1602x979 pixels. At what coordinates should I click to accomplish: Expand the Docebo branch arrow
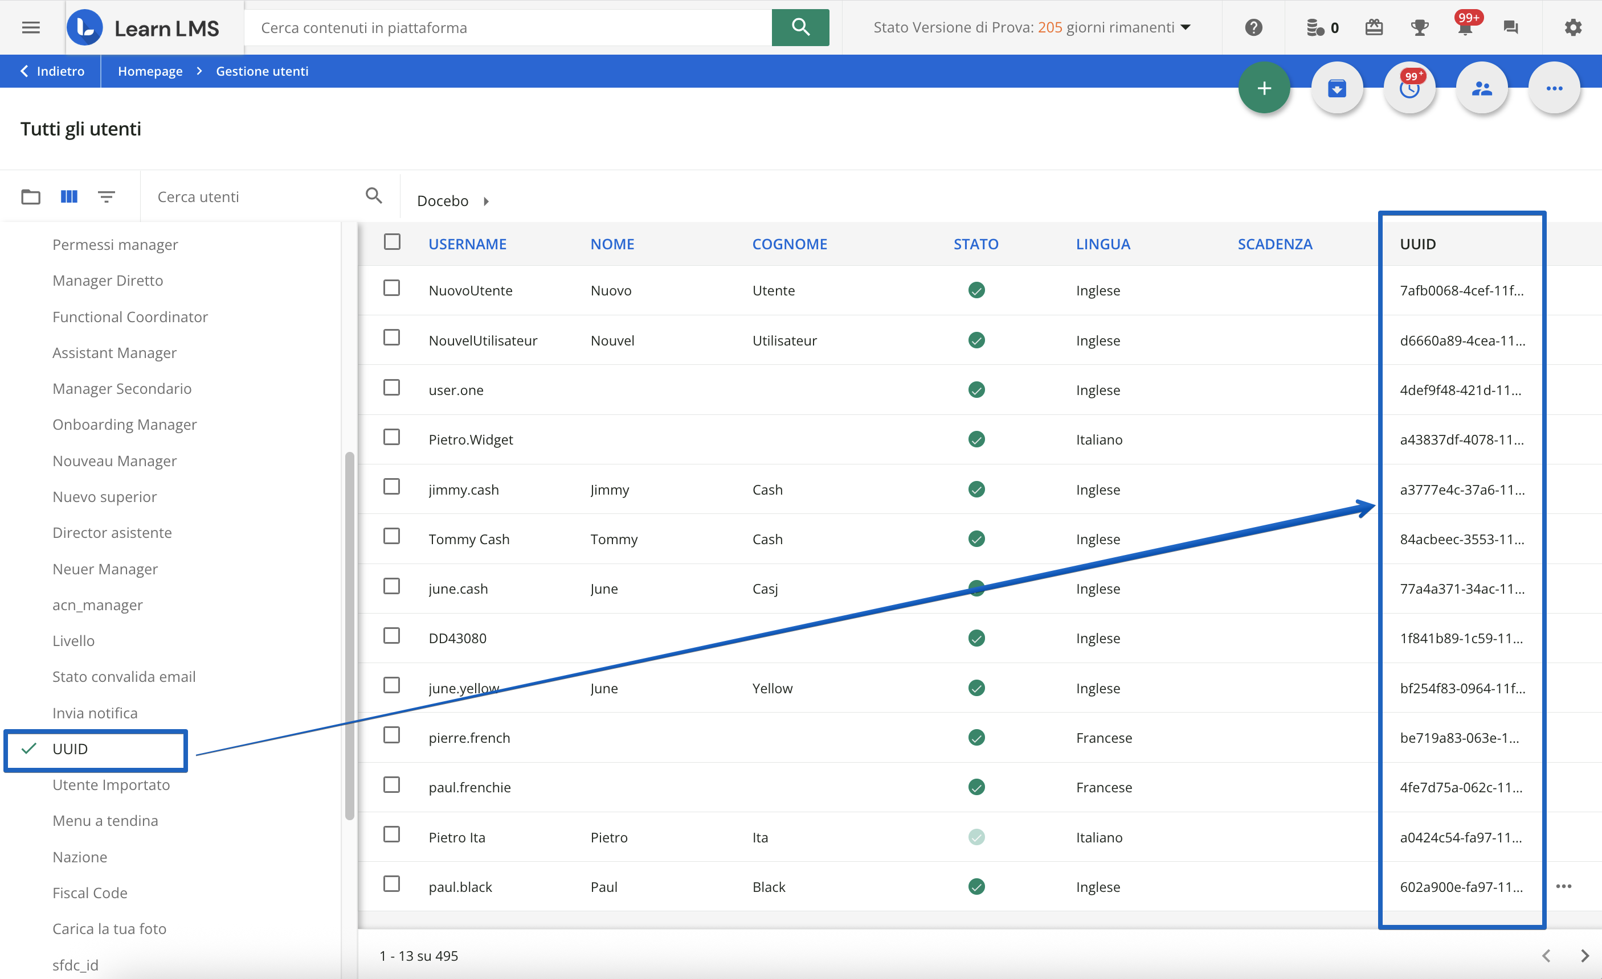[x=487, y=201]
